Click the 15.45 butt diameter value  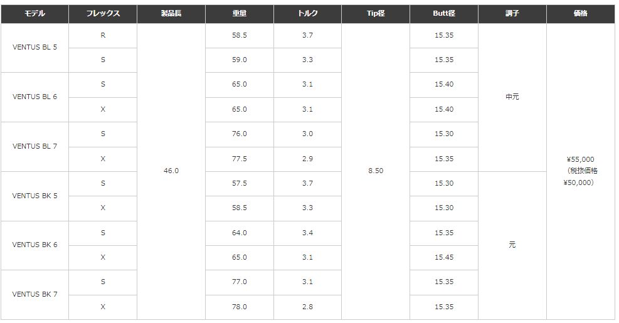pos(443,257)
